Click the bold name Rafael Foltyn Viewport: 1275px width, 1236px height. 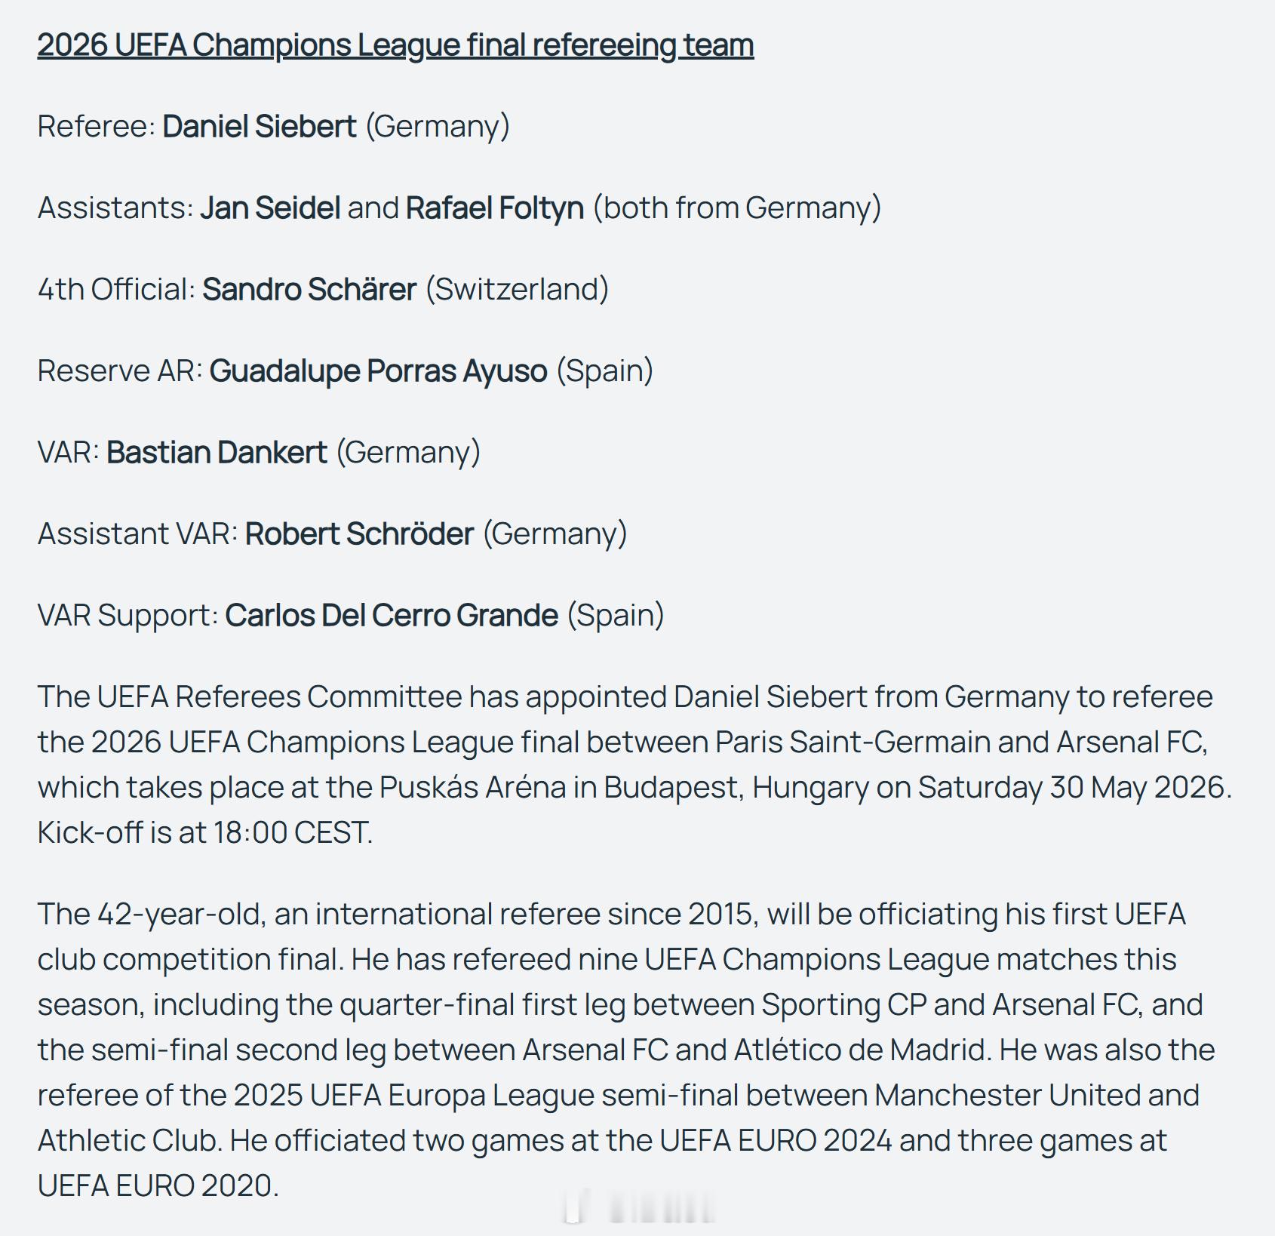click(x=495, y=208)
